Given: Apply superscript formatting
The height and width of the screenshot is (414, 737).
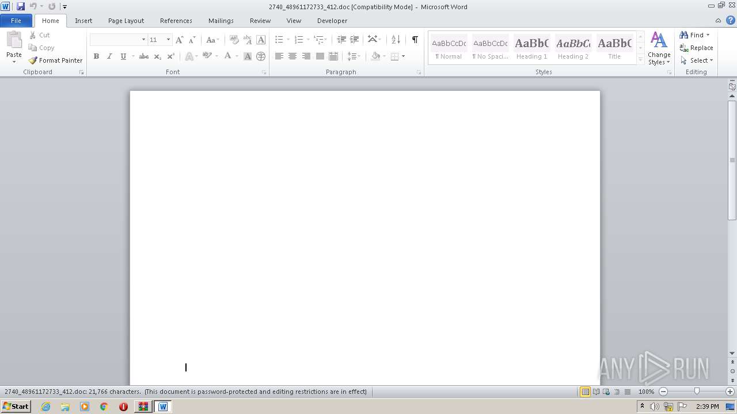Looking at the screenshot, I should tap(170, 56).
